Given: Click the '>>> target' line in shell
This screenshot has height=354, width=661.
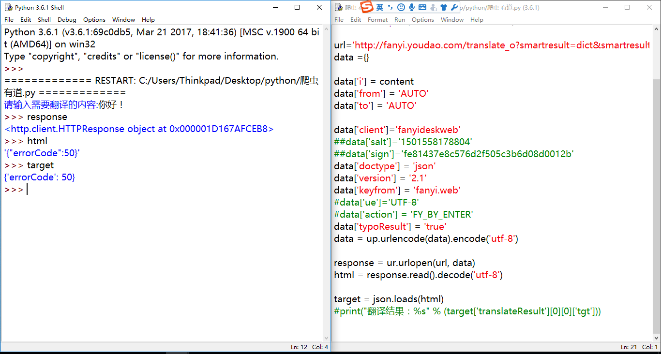Looking at the screenshot, I should tap(29, 165).
